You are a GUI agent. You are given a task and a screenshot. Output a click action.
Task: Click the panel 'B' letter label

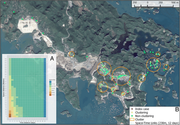pyautogui.click(x=177, y=110)
